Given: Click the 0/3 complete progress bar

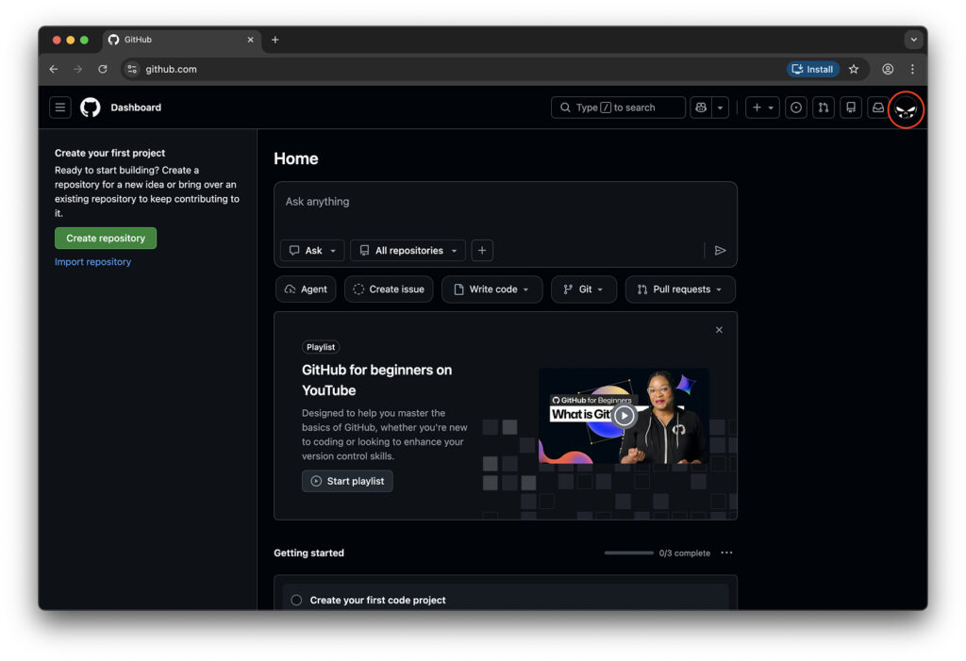Looking at the screenshot, I should point(628,554).
